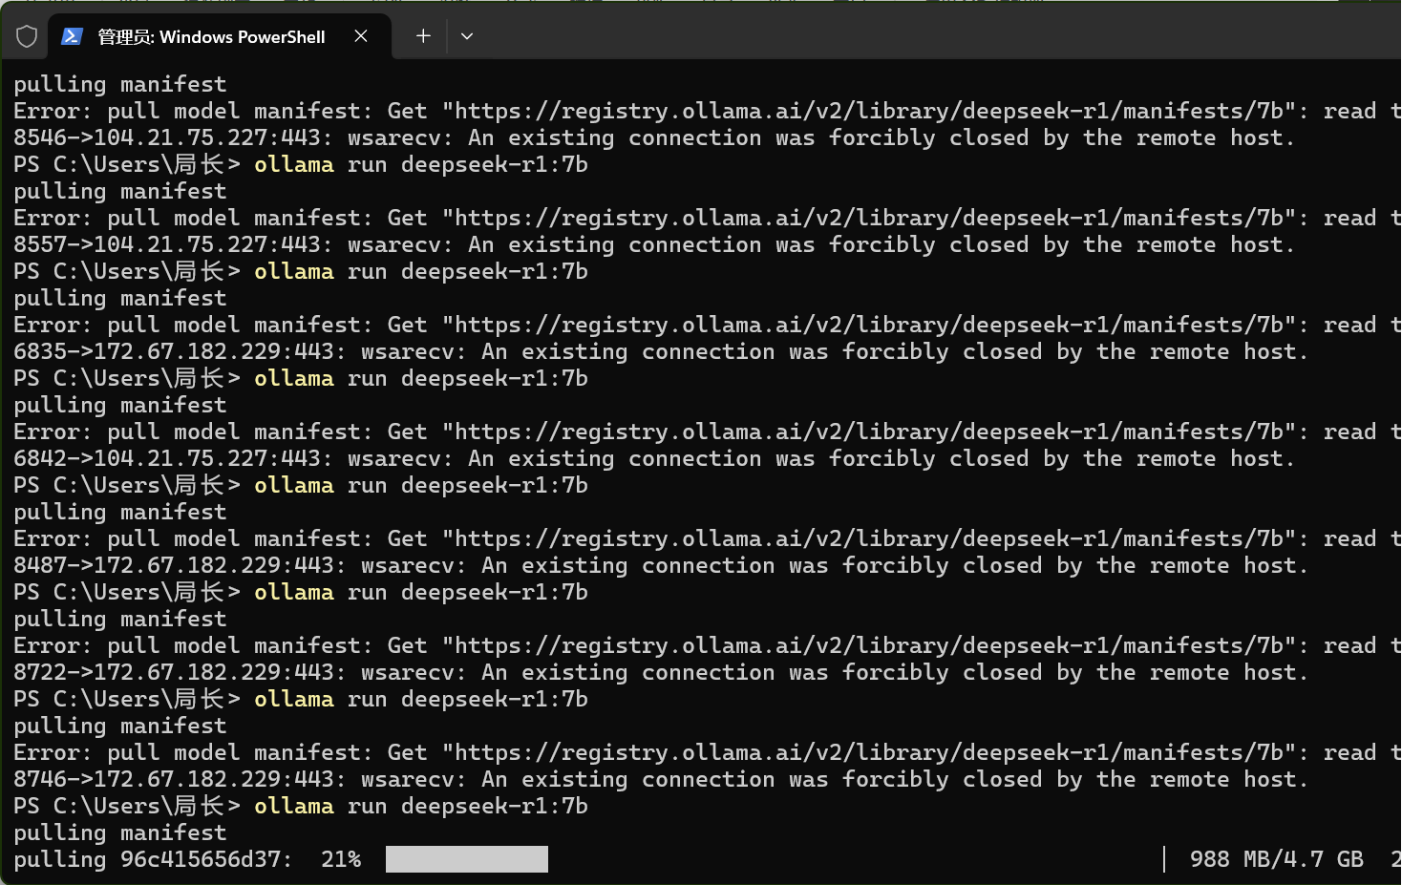Click the deepseek-r1:7b model name in the command
The height and width of the screenshot is (885, 1402).
coord(495,806)
